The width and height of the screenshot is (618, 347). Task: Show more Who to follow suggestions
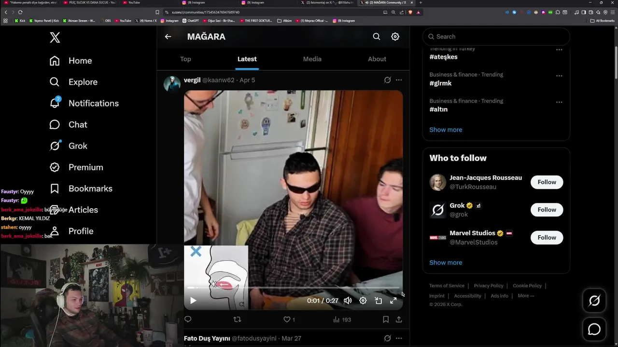point(446,263)
